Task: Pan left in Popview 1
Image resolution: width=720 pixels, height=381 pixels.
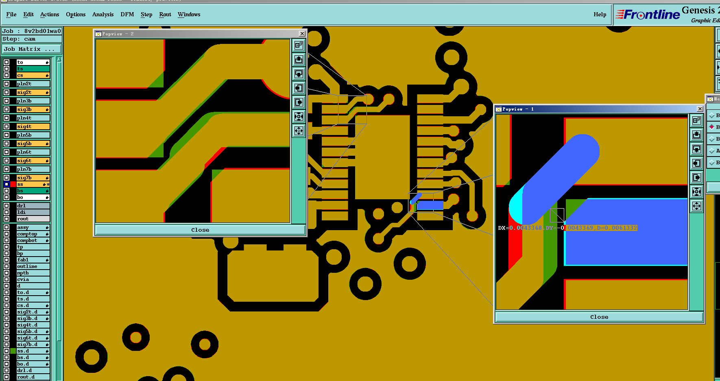Action: point(696,163)
